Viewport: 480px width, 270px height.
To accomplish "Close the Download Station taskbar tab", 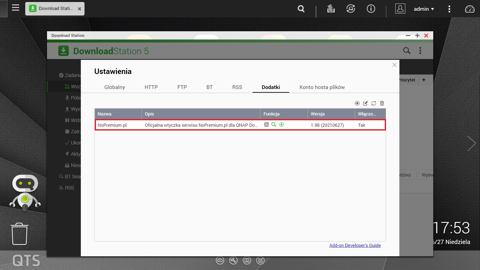I will tap(79, 9).
